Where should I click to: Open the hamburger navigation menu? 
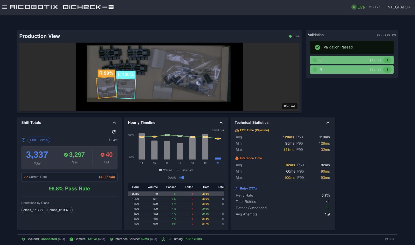(x=5, y=7)
